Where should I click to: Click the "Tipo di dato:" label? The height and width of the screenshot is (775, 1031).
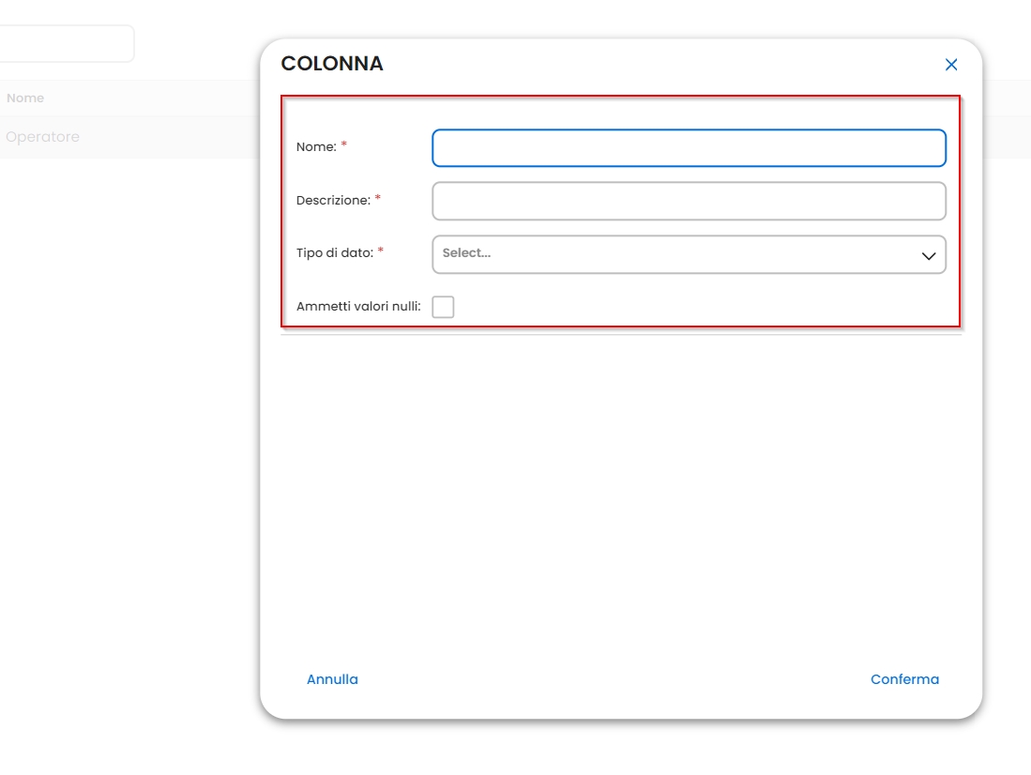pos(335,252)
